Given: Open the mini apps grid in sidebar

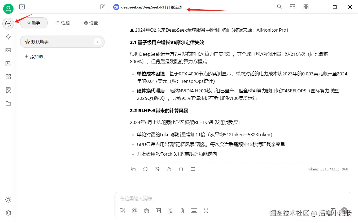Looking at the screenshot, I should point(8,77).
